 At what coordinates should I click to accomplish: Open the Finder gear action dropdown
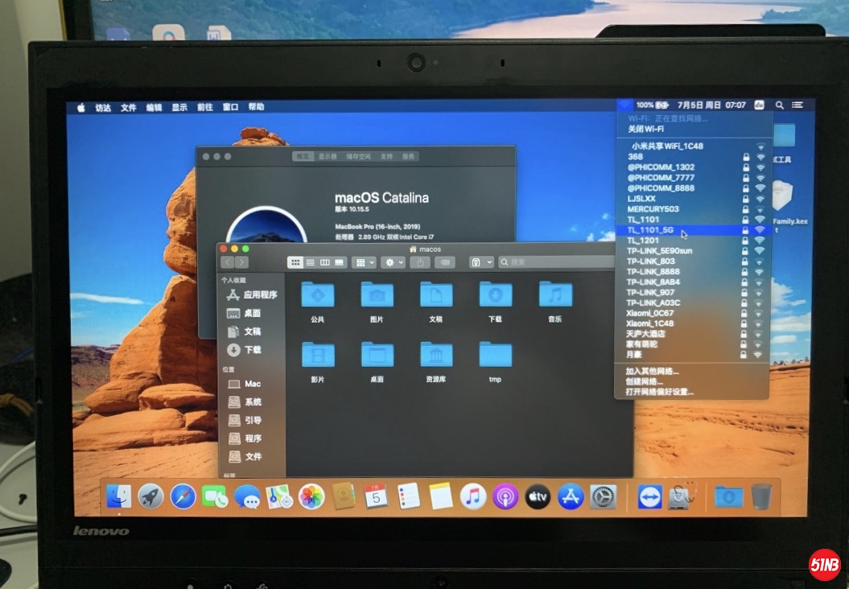394,262
